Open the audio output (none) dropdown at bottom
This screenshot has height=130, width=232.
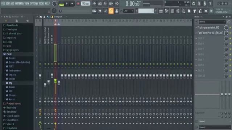click(x=215, y=127)
